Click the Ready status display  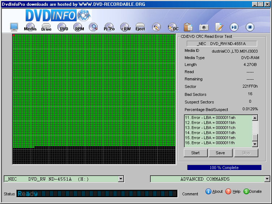(x=97, y=194)
